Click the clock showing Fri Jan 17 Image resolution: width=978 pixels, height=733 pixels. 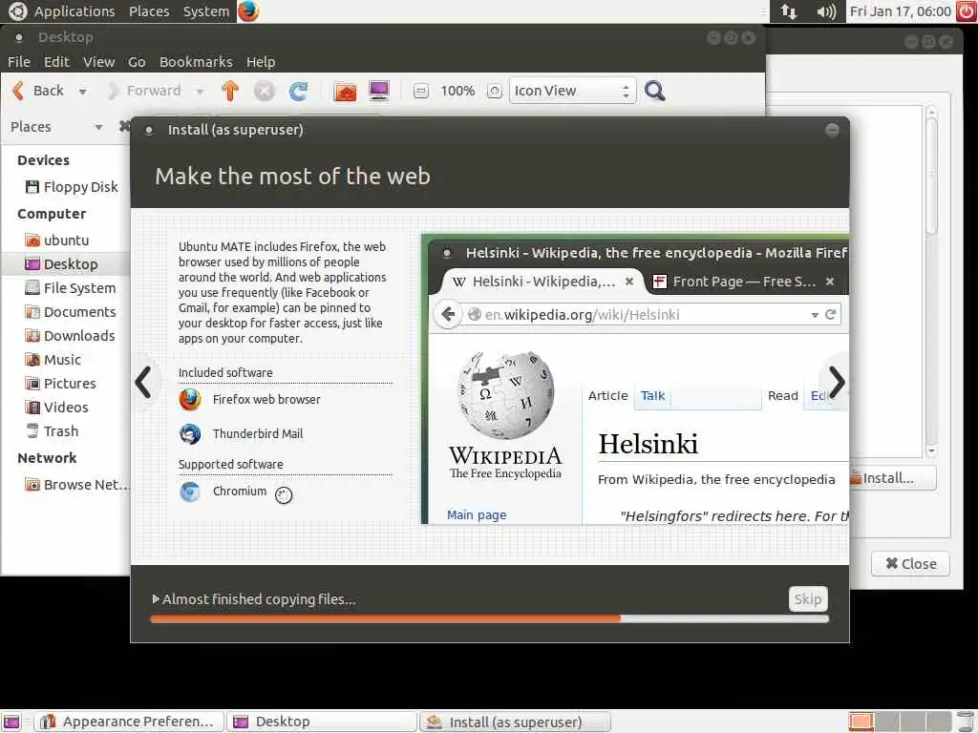[900, 11]
